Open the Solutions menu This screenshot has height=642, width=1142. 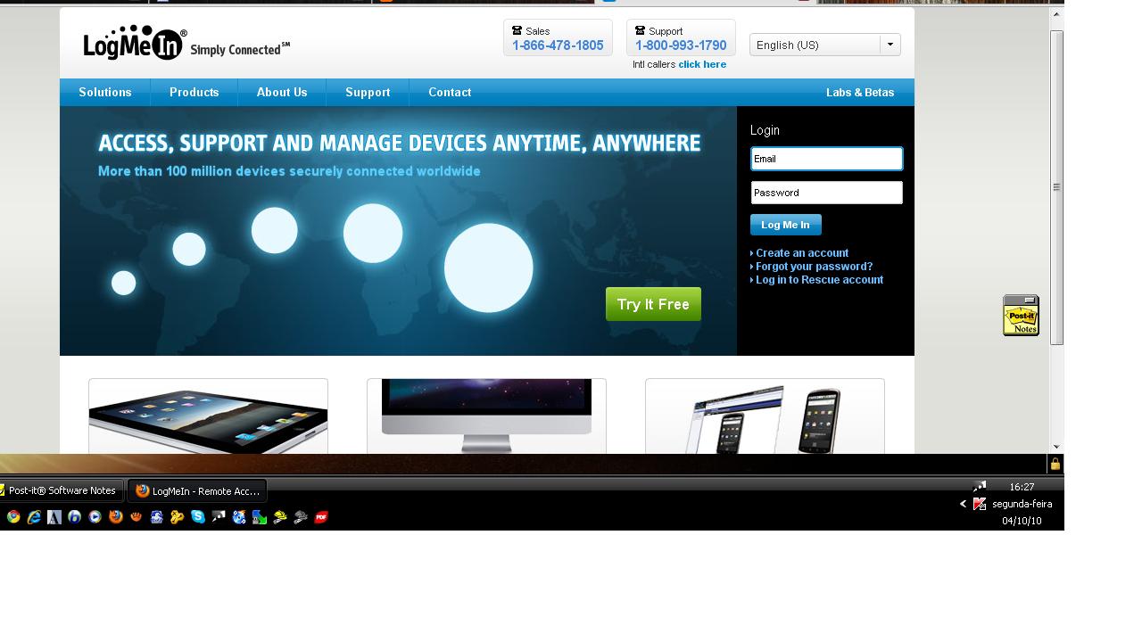(104, 92)
